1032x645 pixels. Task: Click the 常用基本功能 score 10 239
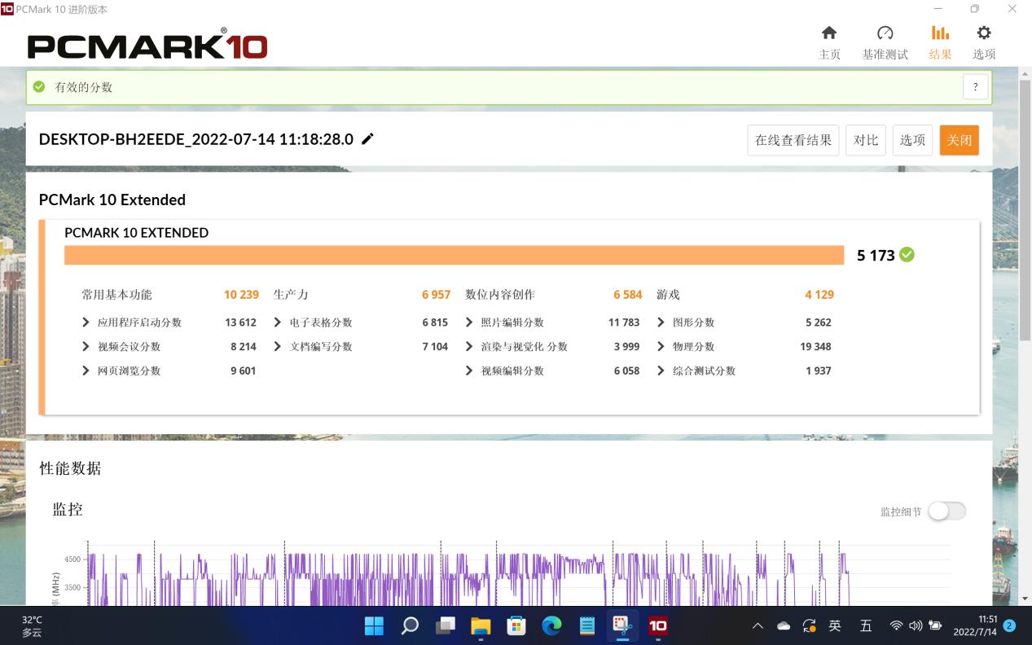pos(241,295)
